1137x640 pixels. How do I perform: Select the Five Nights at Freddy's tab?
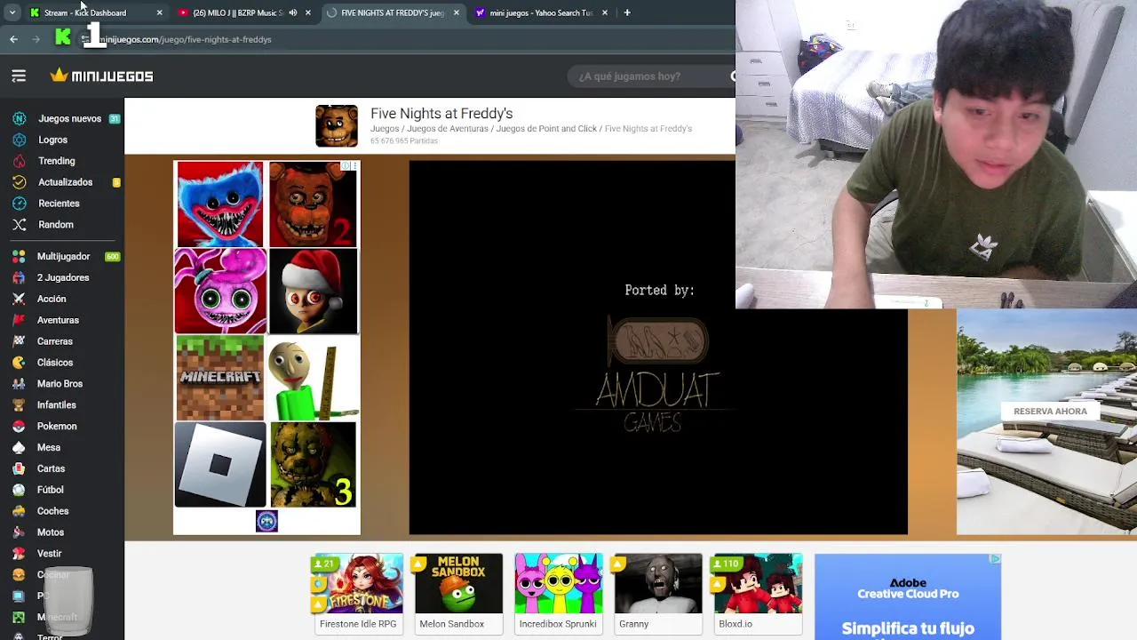click(392, 12)
